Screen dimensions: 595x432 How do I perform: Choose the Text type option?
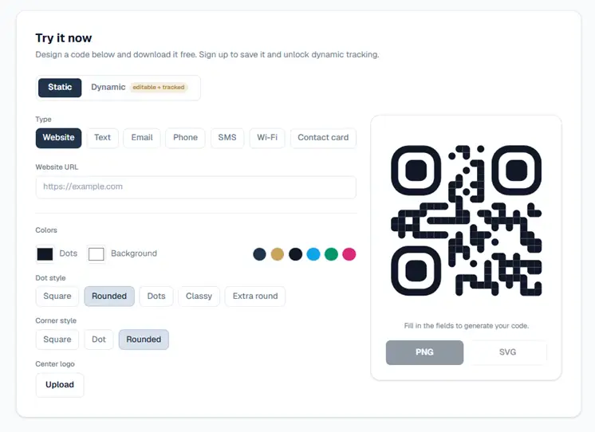coord(102,138)
